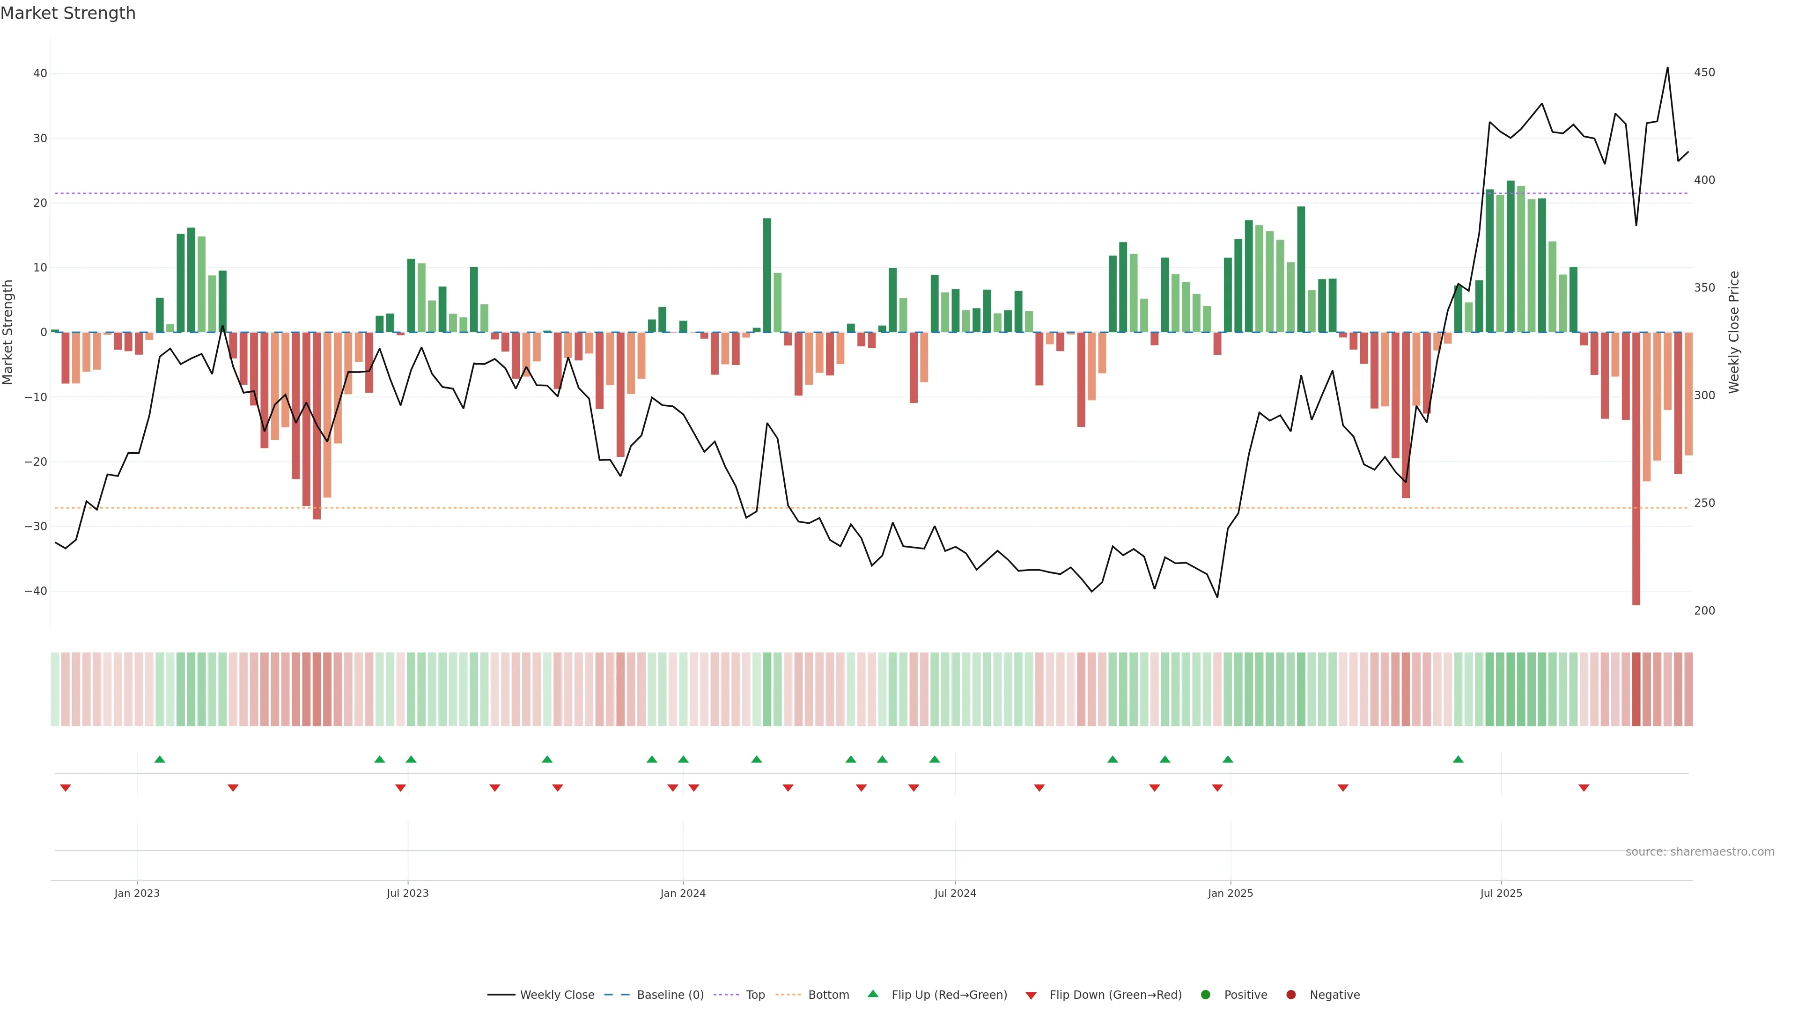Click the Flip Up green triangle legend icon
Image resolution: width=1798 pixels, height=1011 pixels.
(872, 994)
